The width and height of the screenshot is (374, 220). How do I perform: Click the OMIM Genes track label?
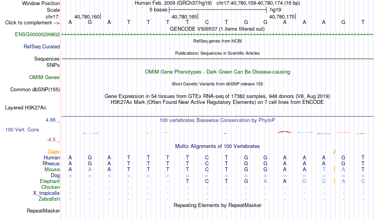[44, 78]
